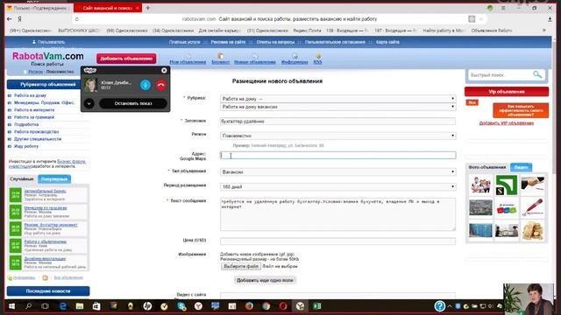561x315 pixels.
Task: Open HP icon on the taskbar
Action: coord(147,306)
